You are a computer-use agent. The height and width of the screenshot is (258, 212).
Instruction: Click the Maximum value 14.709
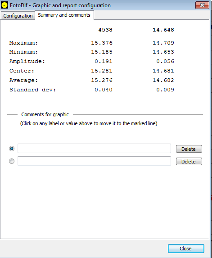[x=163, y=43]
